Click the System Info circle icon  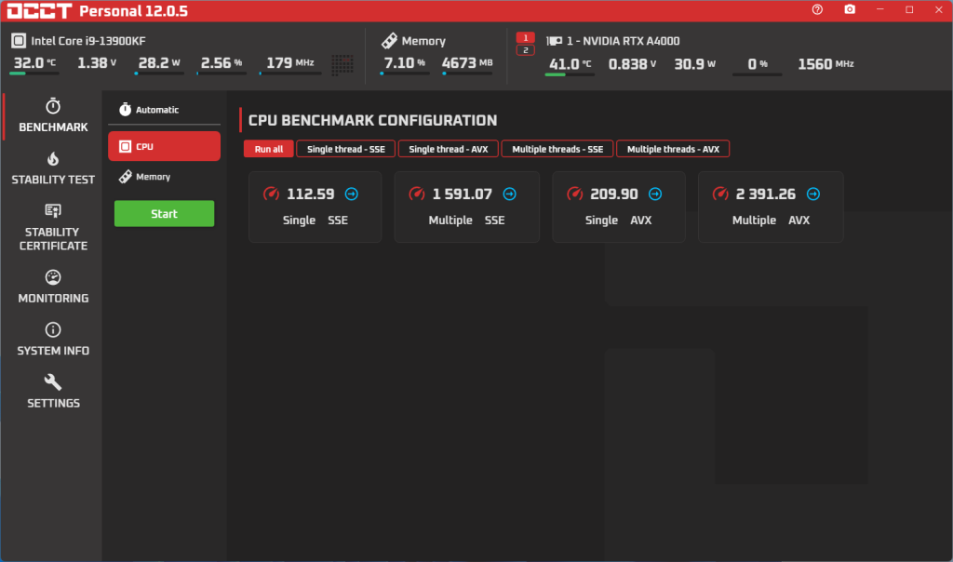coord(53,330)
